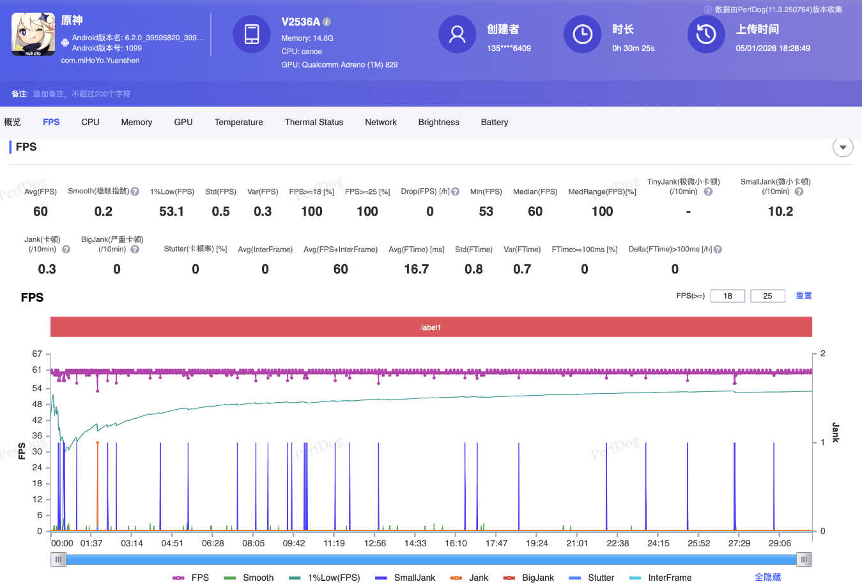Click the Genshin Impact app icon

(x=33, y=34)
